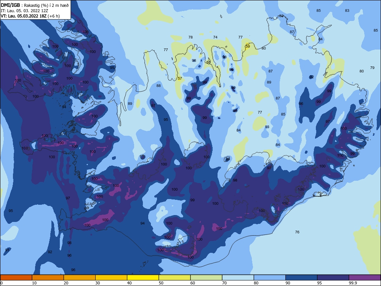Click the '50' legend tick label
Screen dimensions: 381x286
pyautogui.click(x=161, y=283)
